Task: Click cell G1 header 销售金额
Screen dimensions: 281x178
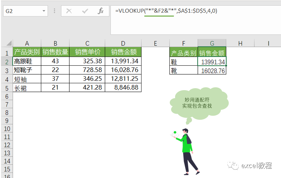Action: point(212,52)
